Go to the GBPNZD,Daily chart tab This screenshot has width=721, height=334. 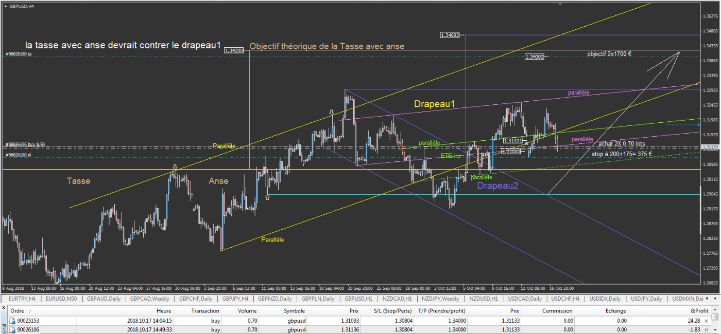(x=275, y=299)
